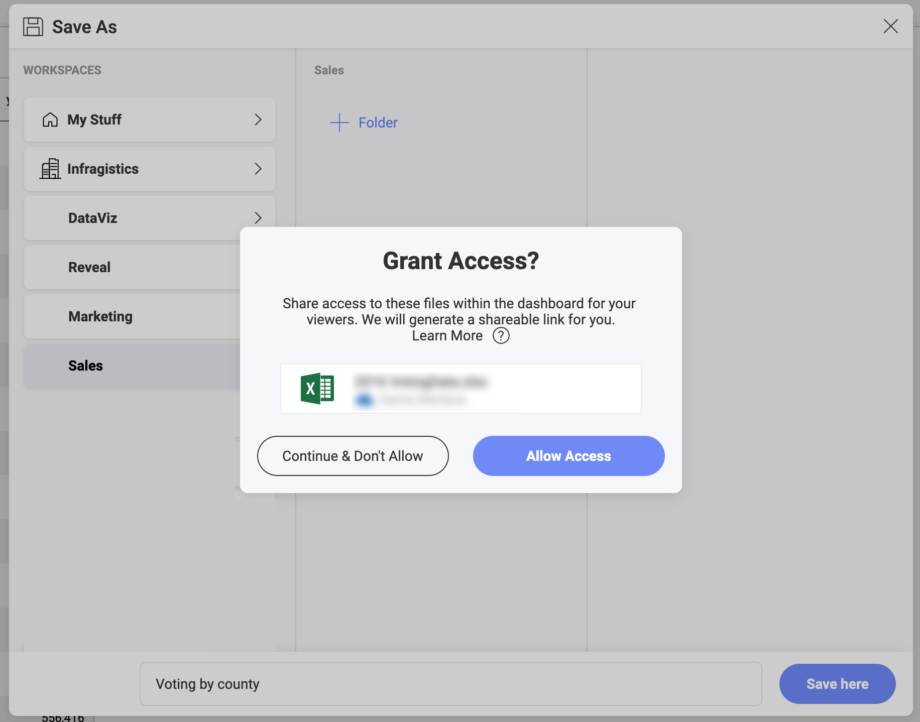Click the Sales breadcrumb header

point(329,70)
